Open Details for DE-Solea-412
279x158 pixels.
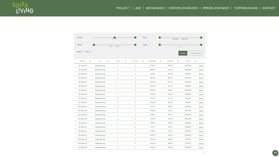pos(201,127)
